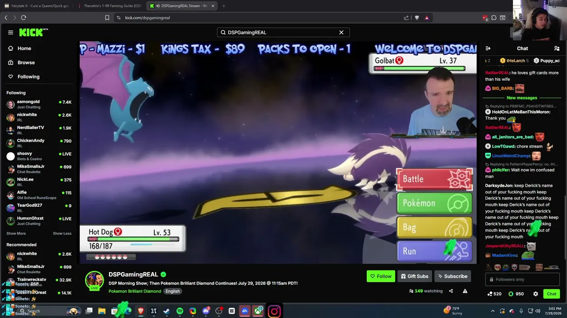Open Spotify from the taskbar

[x=180, y=311]
